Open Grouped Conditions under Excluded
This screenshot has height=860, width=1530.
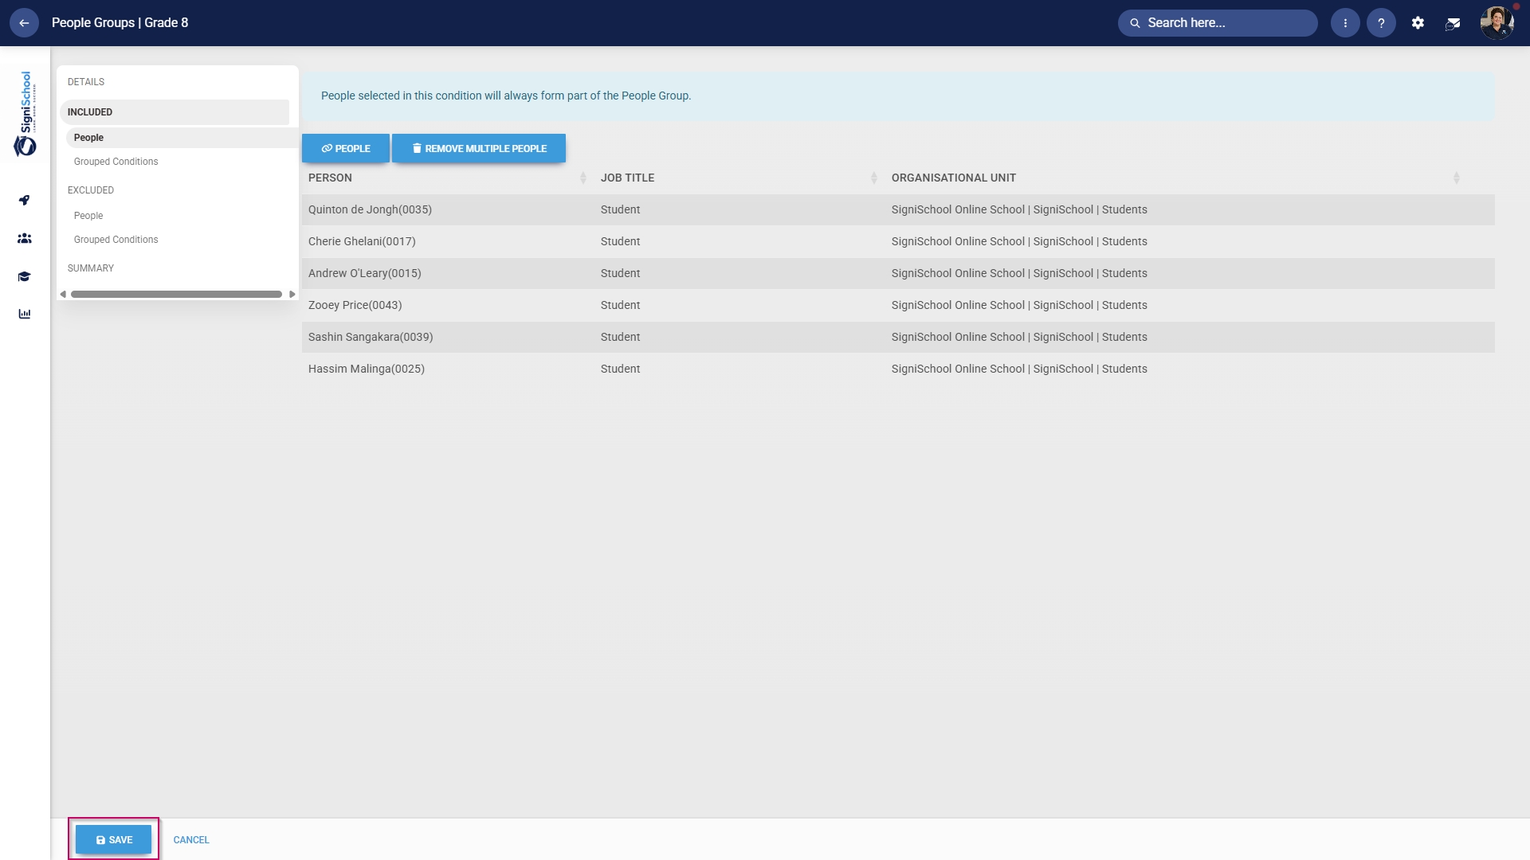pos(116,240)
